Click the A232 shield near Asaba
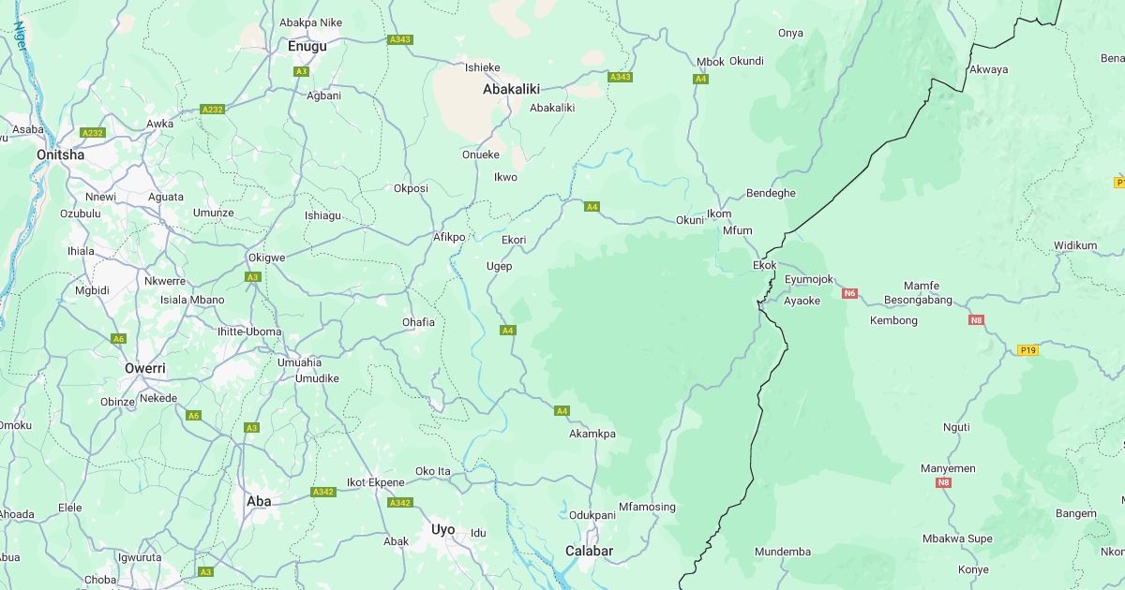 pyautogui.click(x=92, y=133)
